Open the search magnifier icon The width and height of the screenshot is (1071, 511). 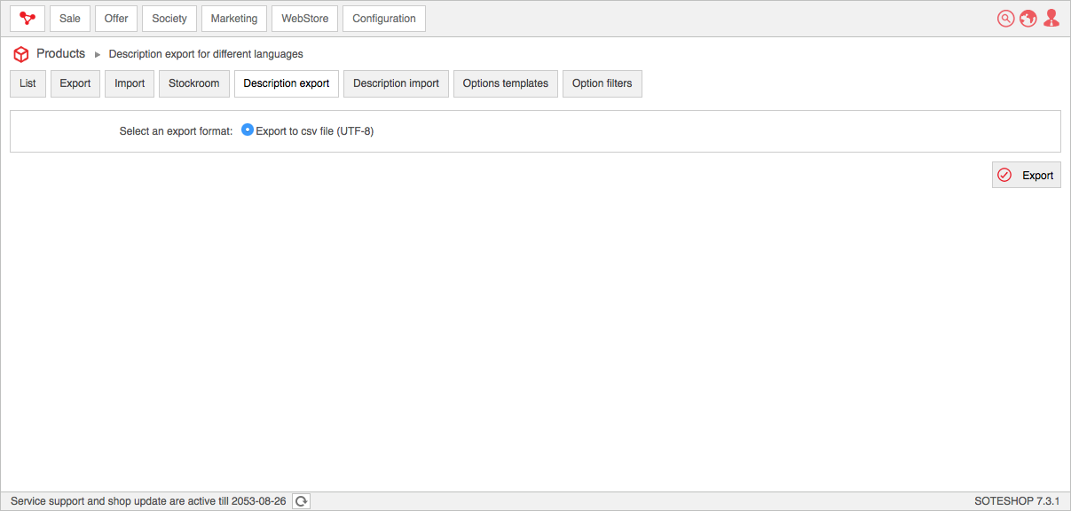click(x=1005, y=19)
